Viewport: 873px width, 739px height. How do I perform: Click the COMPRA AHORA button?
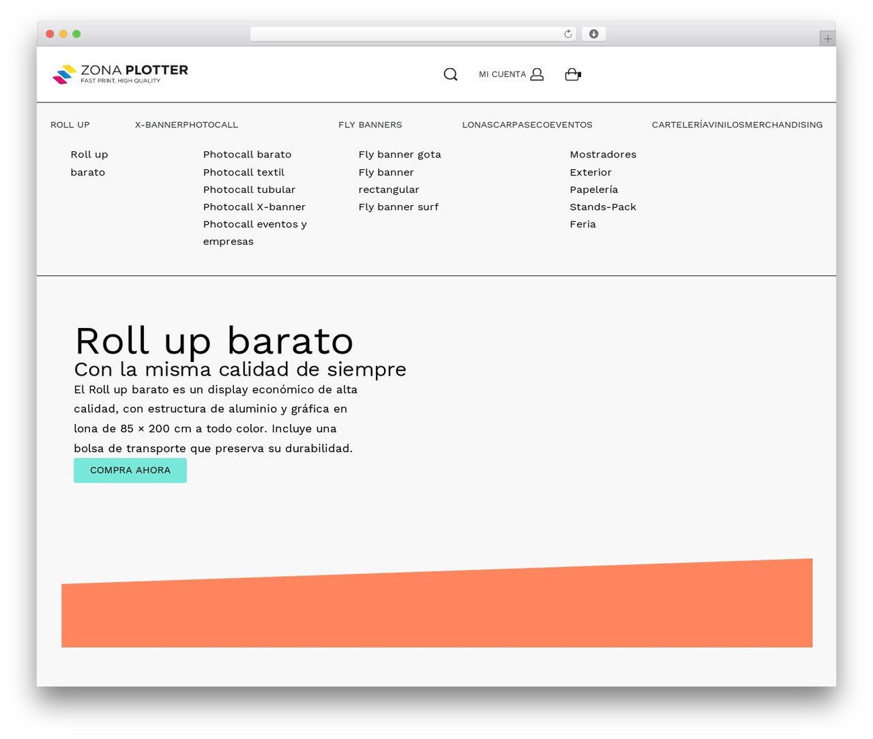click(x=130, y=470)
